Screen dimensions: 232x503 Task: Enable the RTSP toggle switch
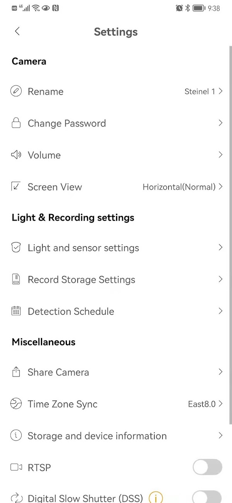pos(208,467)
